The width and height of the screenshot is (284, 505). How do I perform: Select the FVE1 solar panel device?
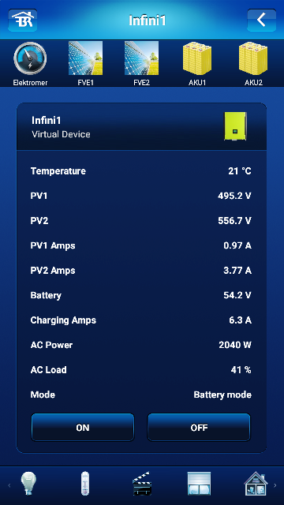coord(86,63)
